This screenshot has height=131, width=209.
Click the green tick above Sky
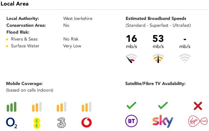[x=163, y=106]
